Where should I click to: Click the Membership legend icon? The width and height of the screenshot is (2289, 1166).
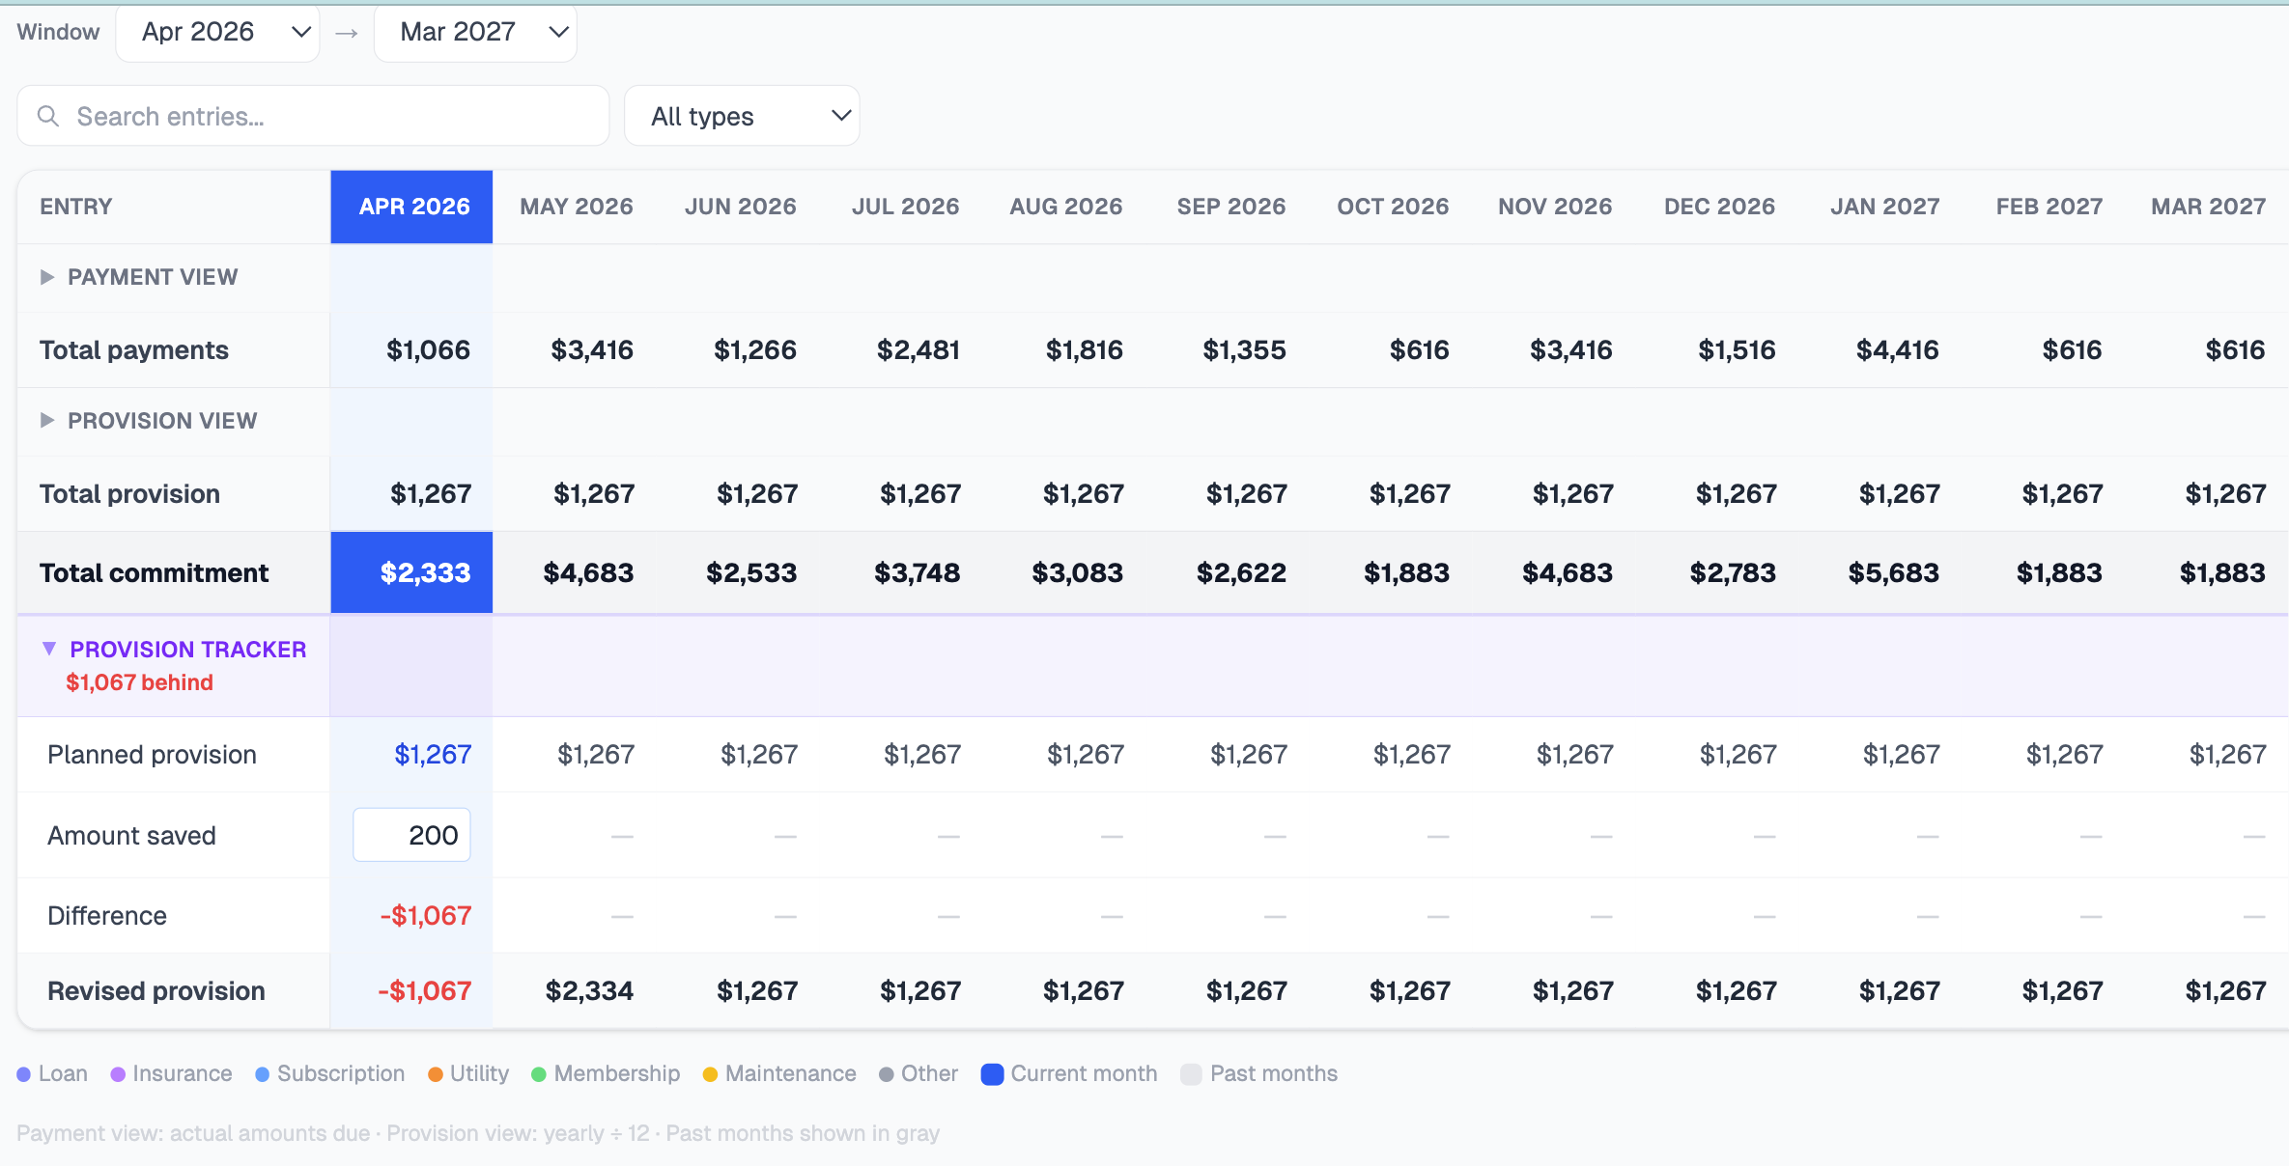(x=538, y=1073)
